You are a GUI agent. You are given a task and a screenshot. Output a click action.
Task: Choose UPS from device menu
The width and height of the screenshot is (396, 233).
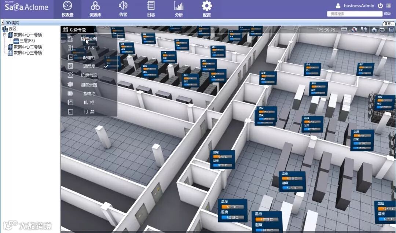89,48
